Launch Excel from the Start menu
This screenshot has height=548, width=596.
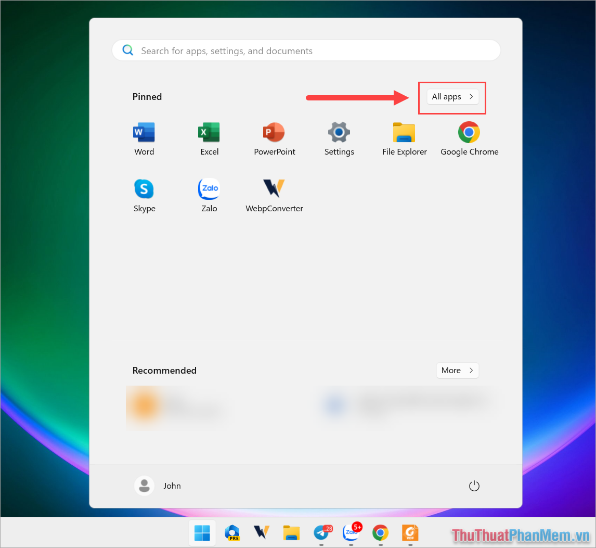pos(209,138)
